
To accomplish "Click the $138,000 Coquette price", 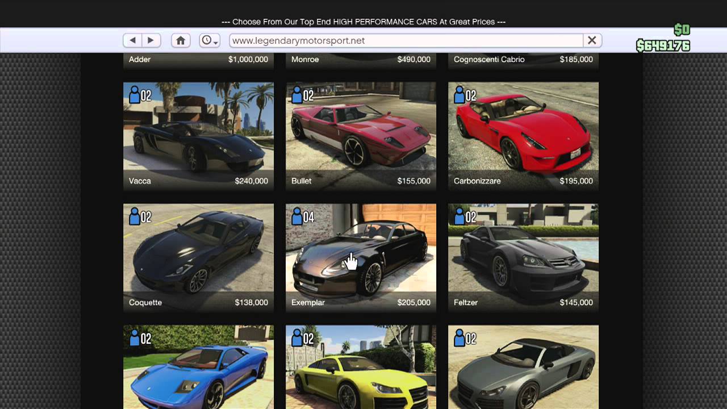I will [252, 302].
